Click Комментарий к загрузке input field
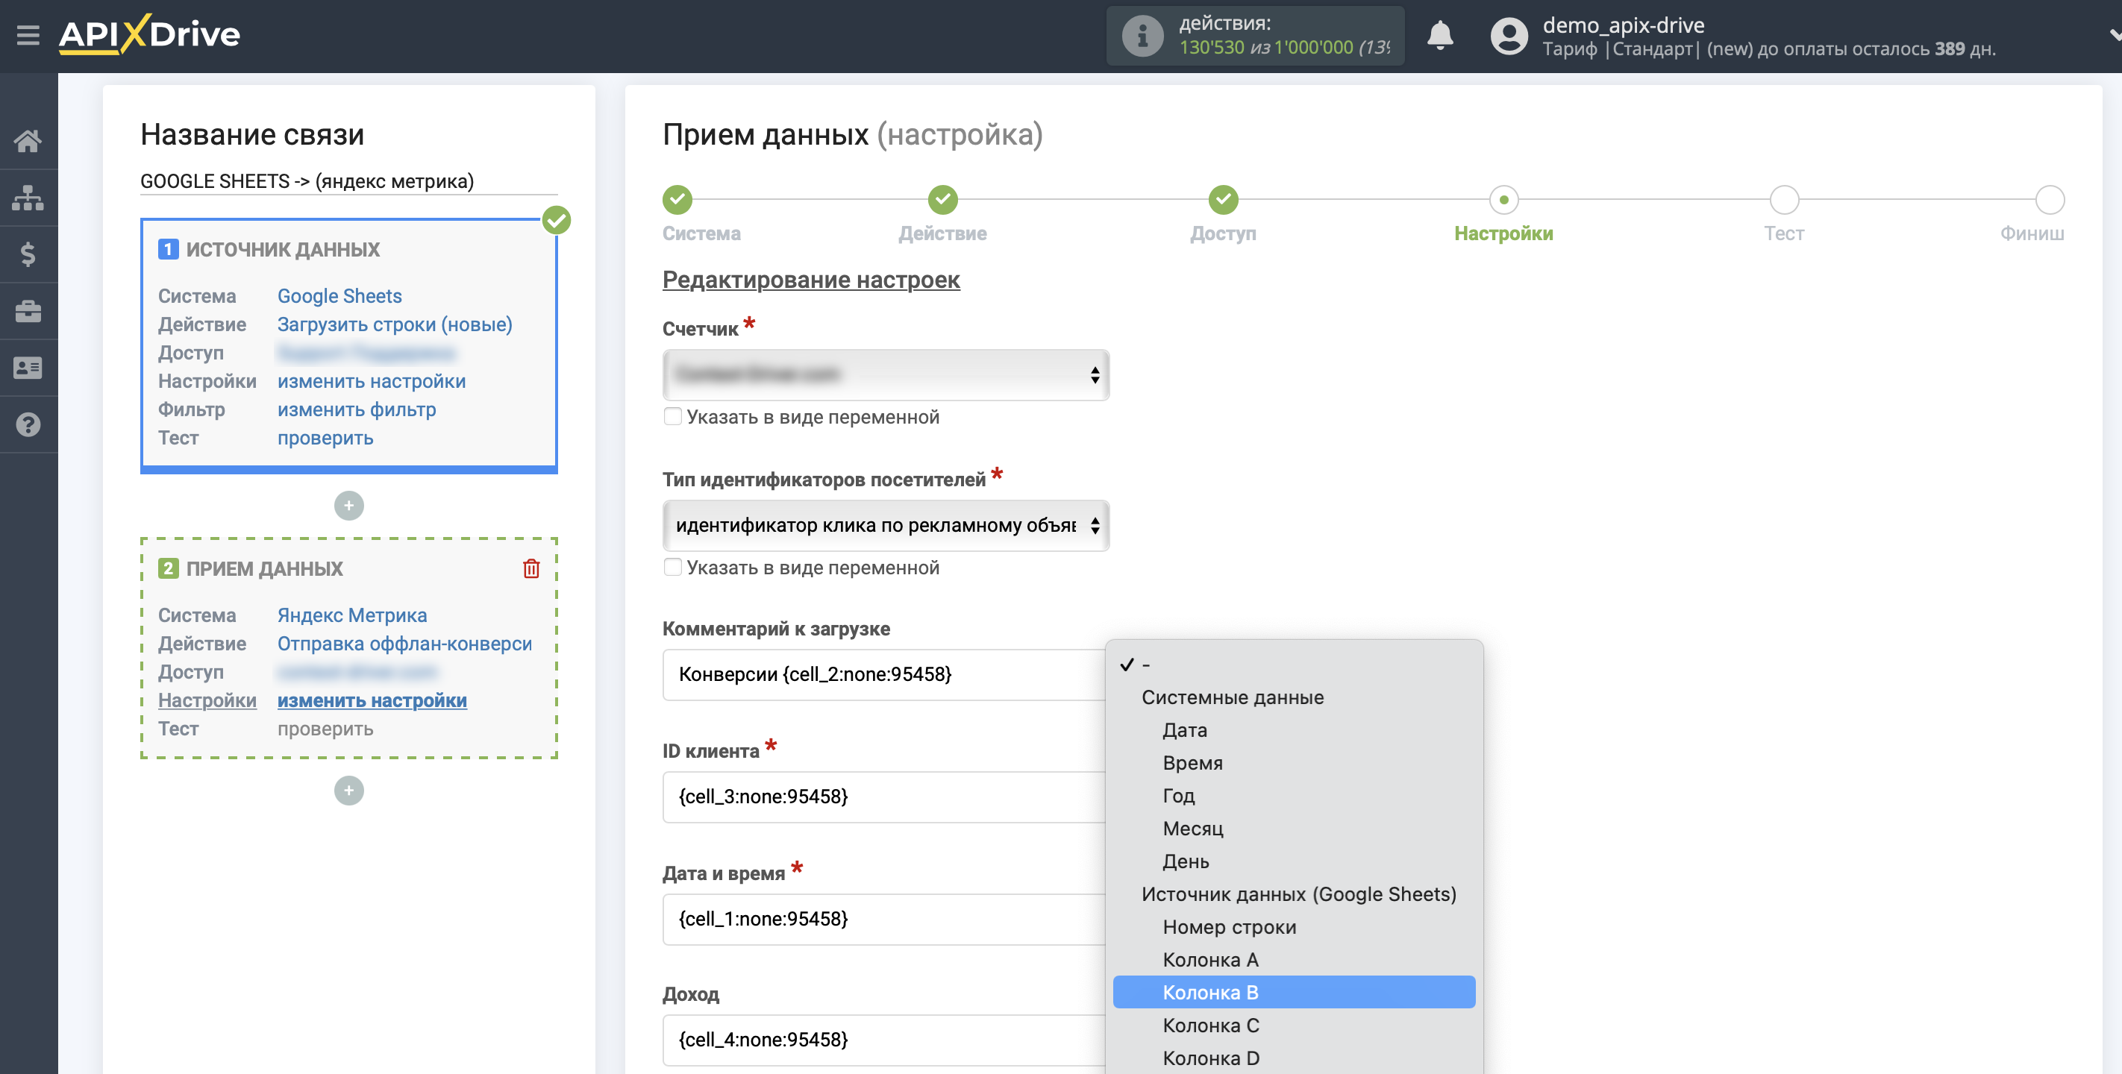Screen dimensions: 2122x1074 884,674
